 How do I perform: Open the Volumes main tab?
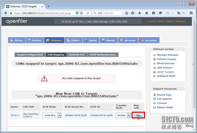[54, 40]
